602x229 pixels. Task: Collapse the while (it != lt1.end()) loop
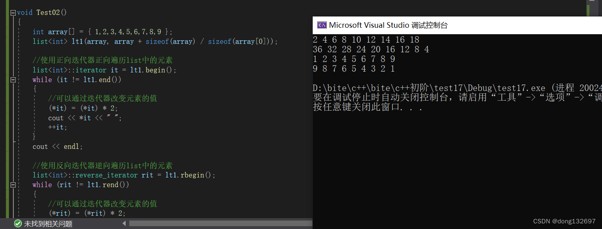[13, 80]
